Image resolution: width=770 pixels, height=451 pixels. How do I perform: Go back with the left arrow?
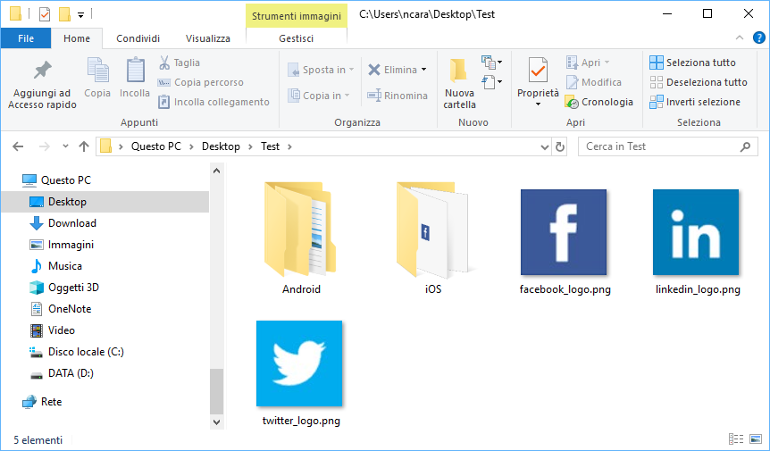(x=18, y=146)
